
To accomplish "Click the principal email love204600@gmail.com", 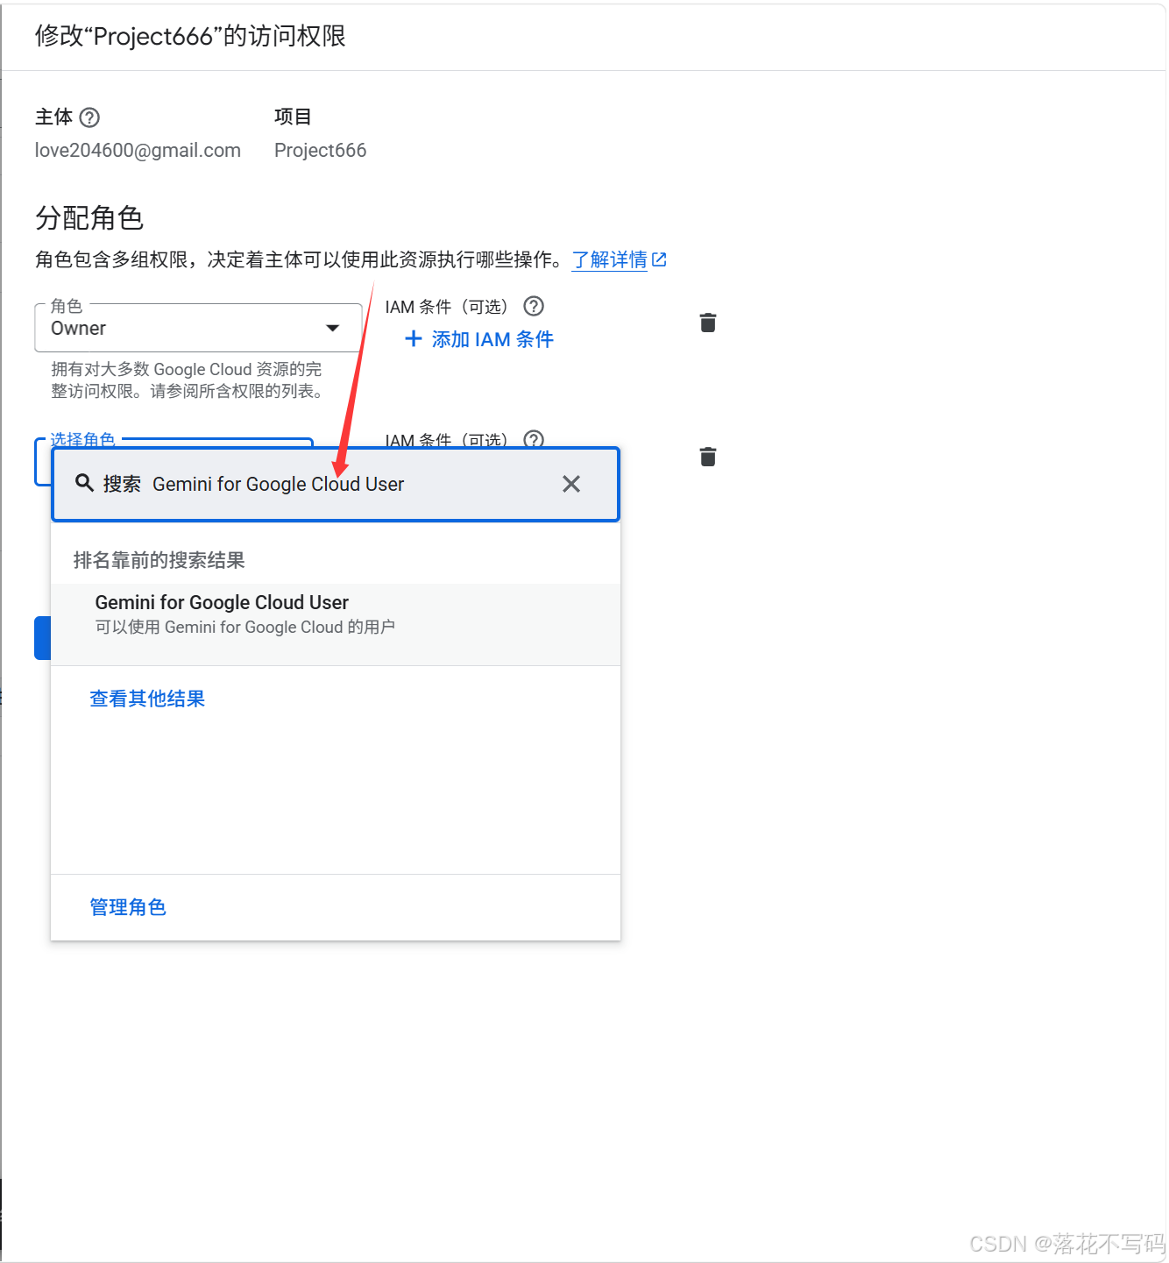I will tap(138, 151).
